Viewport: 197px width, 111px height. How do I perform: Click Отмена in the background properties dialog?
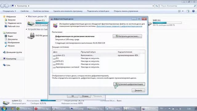pos(85,96)
